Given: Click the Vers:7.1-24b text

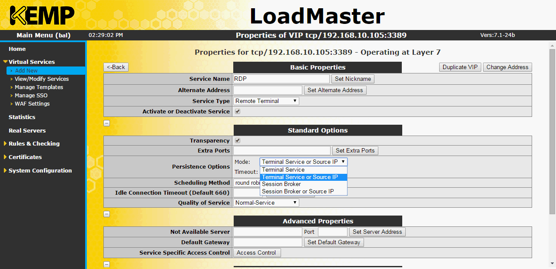Looking at the screenshot, I should pyautogui.click(x=497, y=35).
